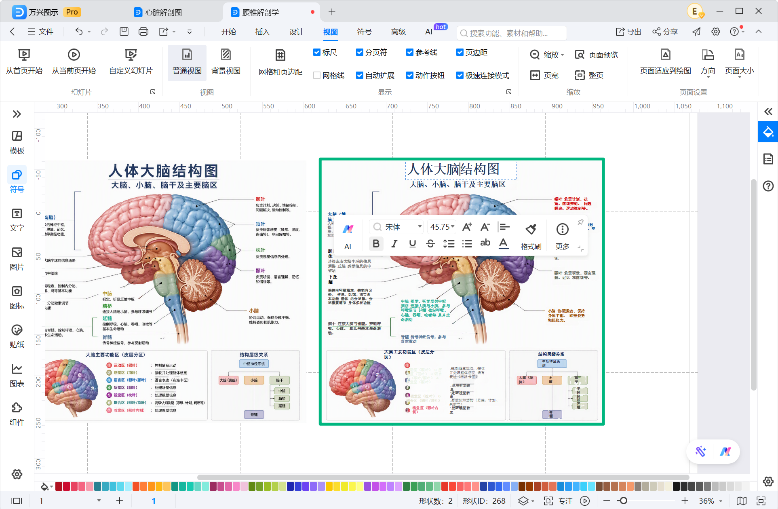Decrease font size with A- icon
The width and height of the screenshot is (778, 509).
click(x=485, y=227)
